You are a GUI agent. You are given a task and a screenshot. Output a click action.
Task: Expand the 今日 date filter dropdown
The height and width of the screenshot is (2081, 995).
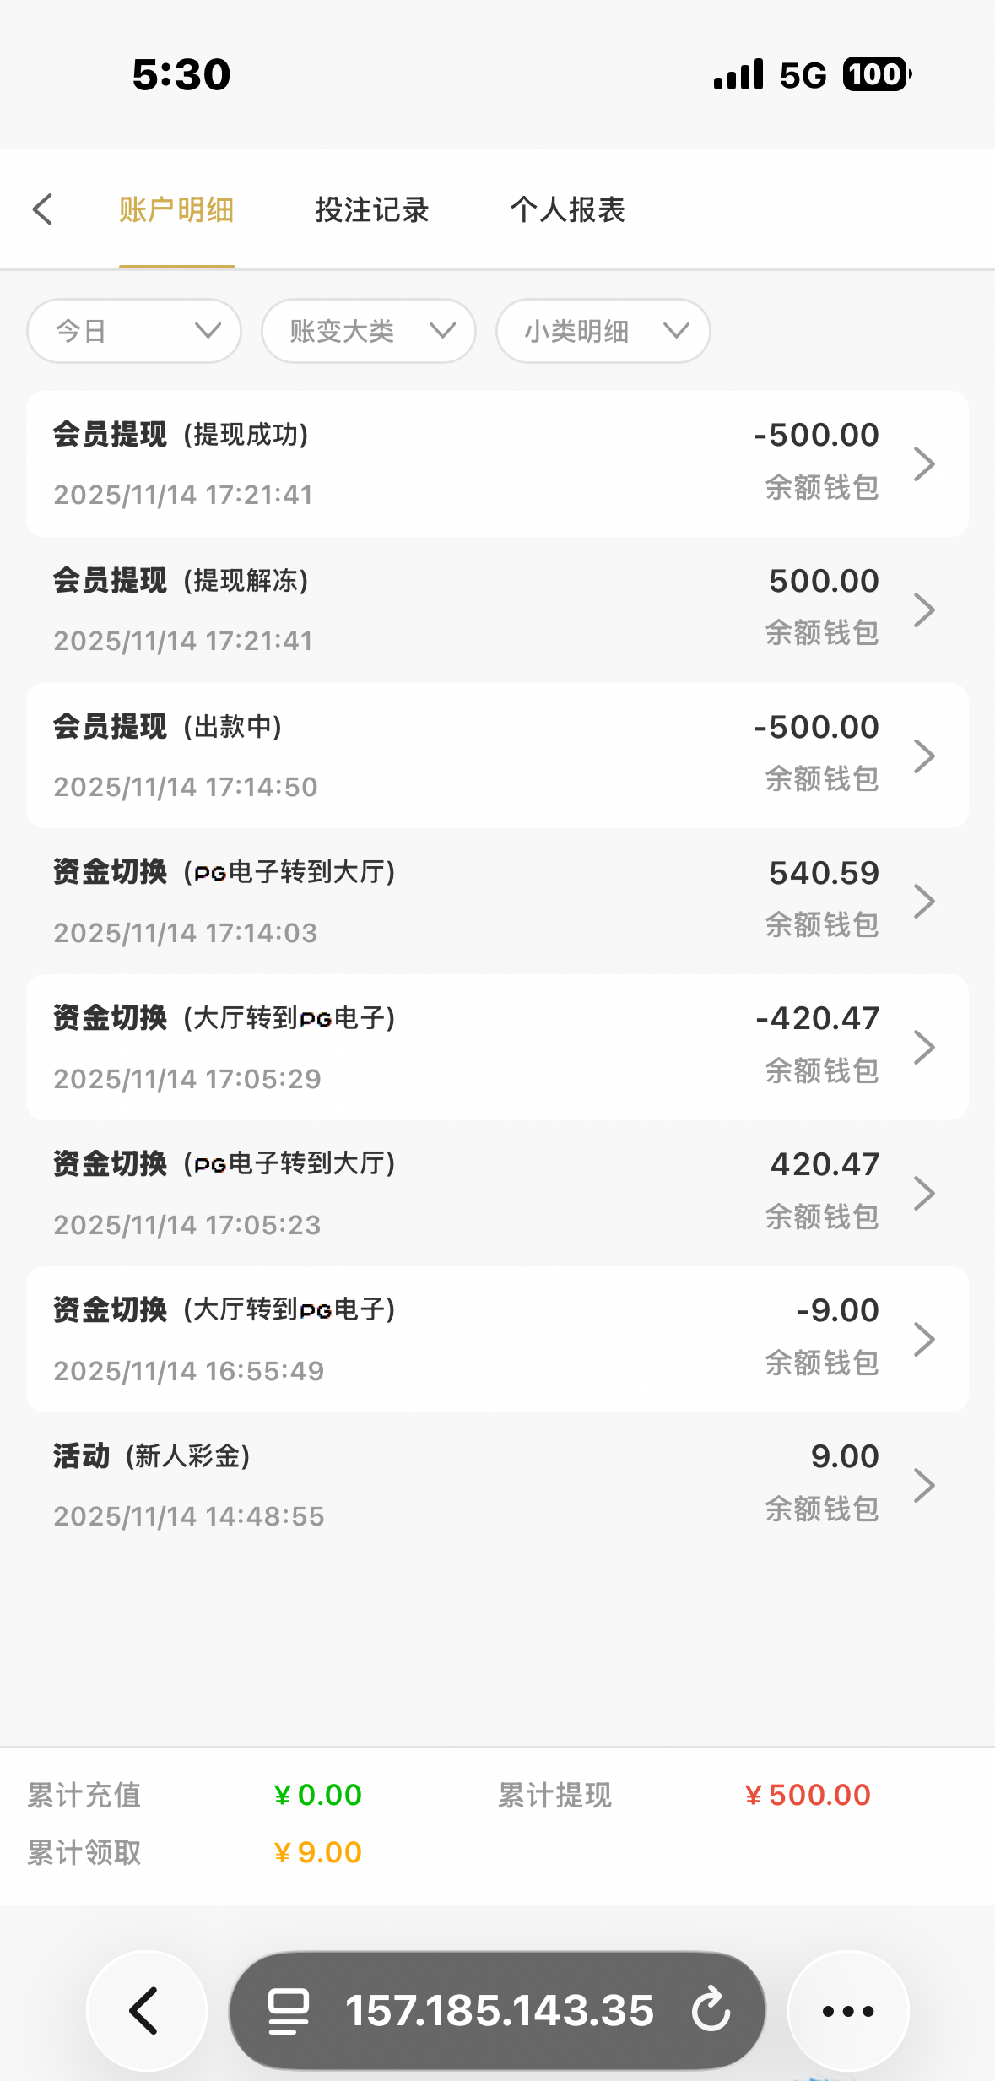(x=134, y=331)
